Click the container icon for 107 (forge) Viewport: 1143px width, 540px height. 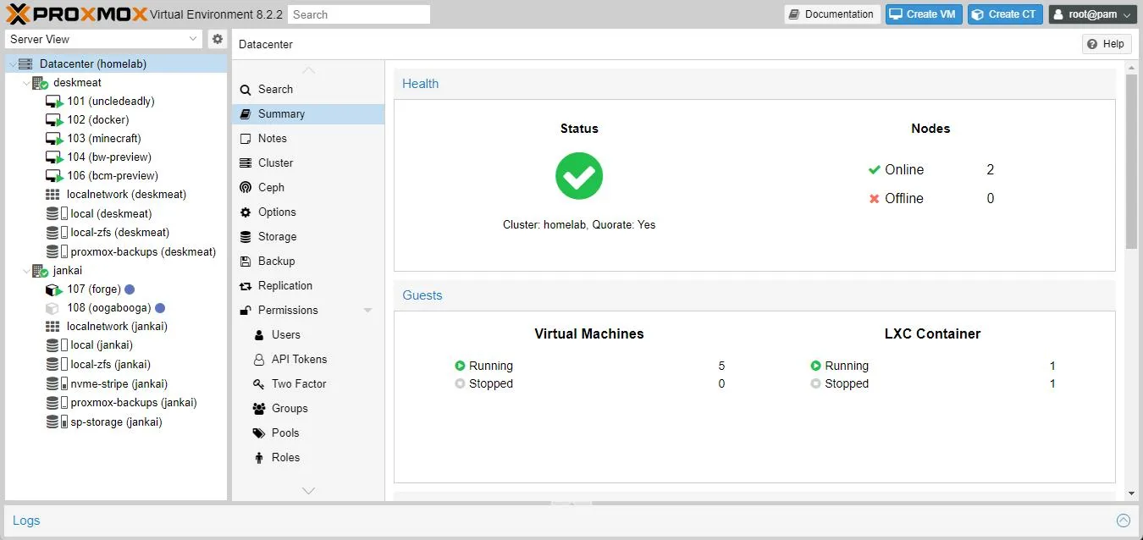coord(53,289)
